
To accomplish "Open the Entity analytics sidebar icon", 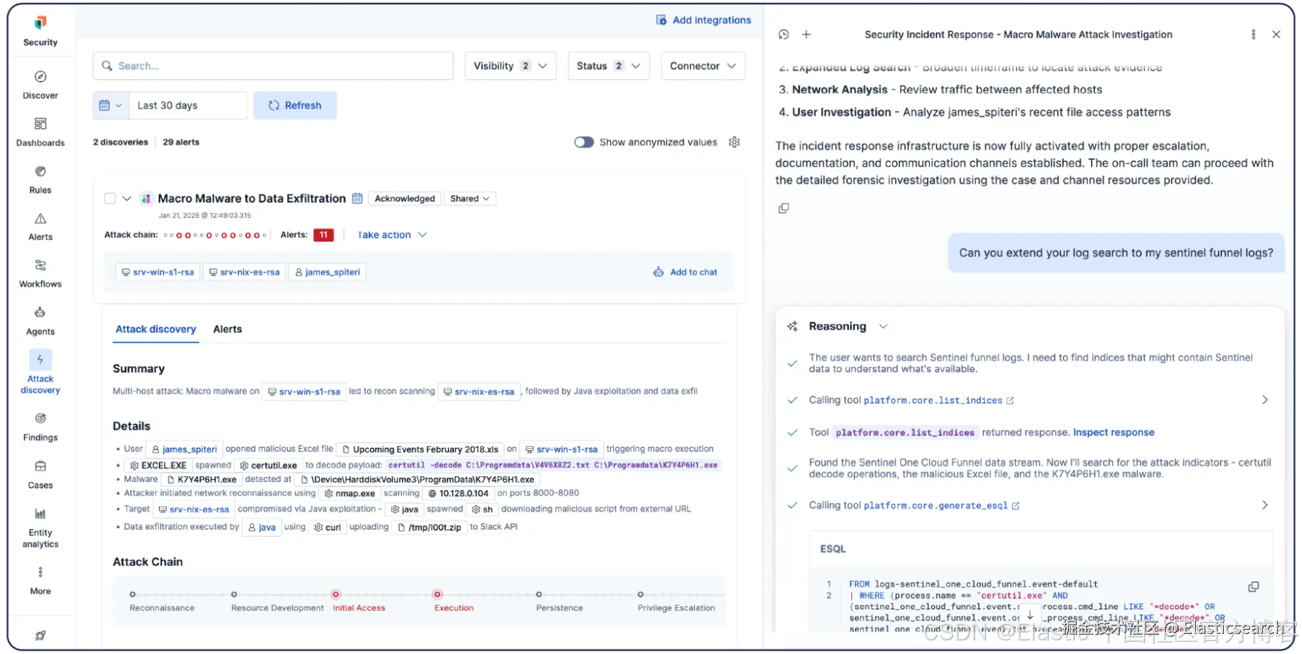I will [x=40, y=514].
